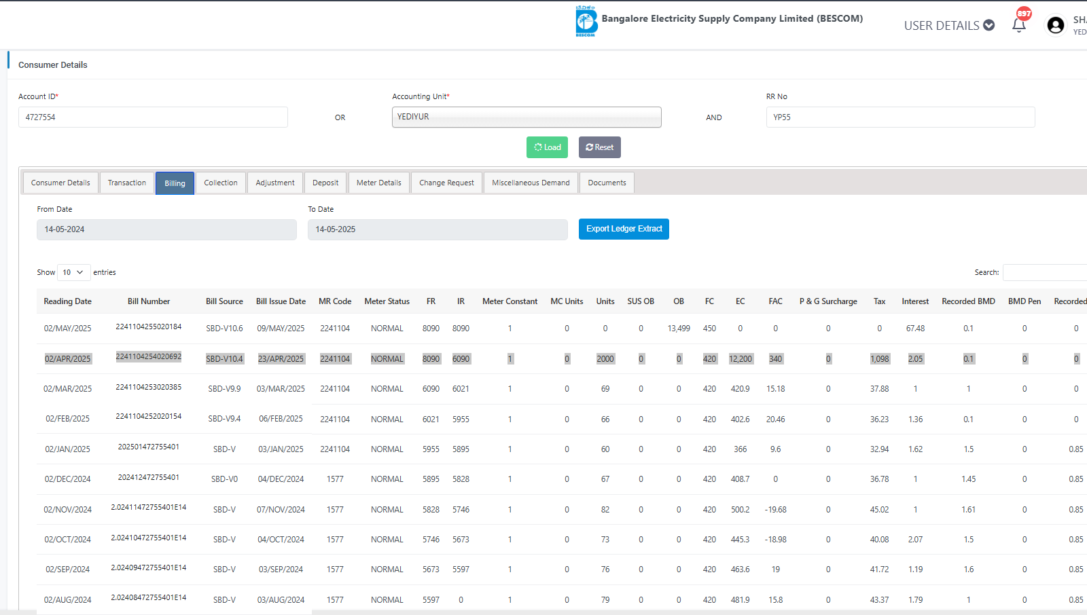Click the green Load button

coord(547,147)
